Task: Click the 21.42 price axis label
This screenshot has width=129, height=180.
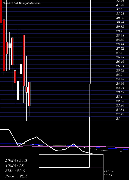Action: click(x=120, y=114)
